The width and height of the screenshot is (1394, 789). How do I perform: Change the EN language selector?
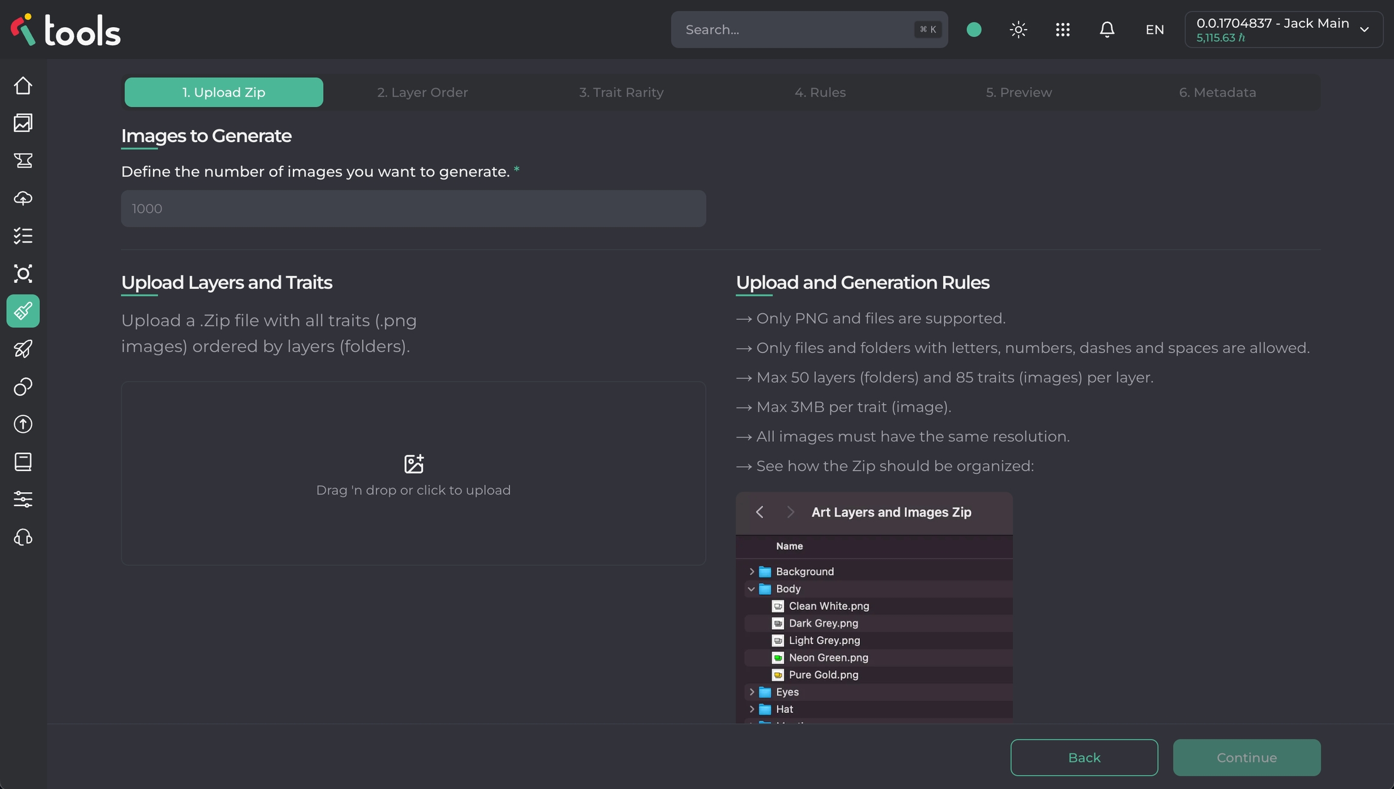1154,30
